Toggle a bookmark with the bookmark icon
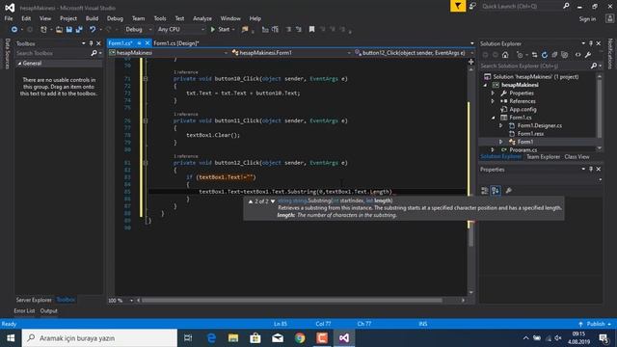 (311, 30)
